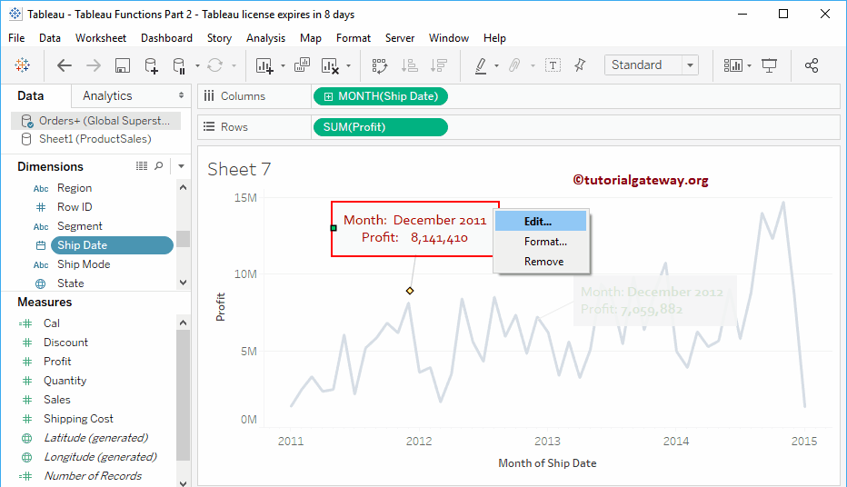Open the Show Me options dropdown arrow
This screenshot has height=487, width=847.
pos(749,65)
